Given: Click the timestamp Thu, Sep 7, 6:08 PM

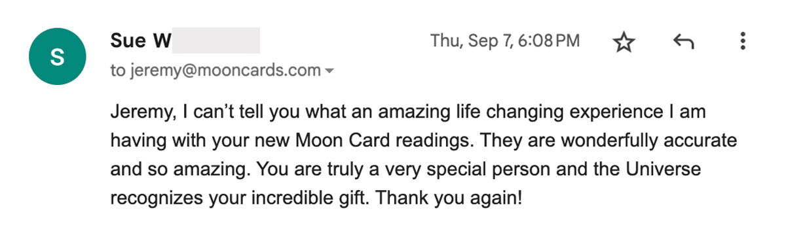Looking at the screenshot, I should tap(505, 41).
